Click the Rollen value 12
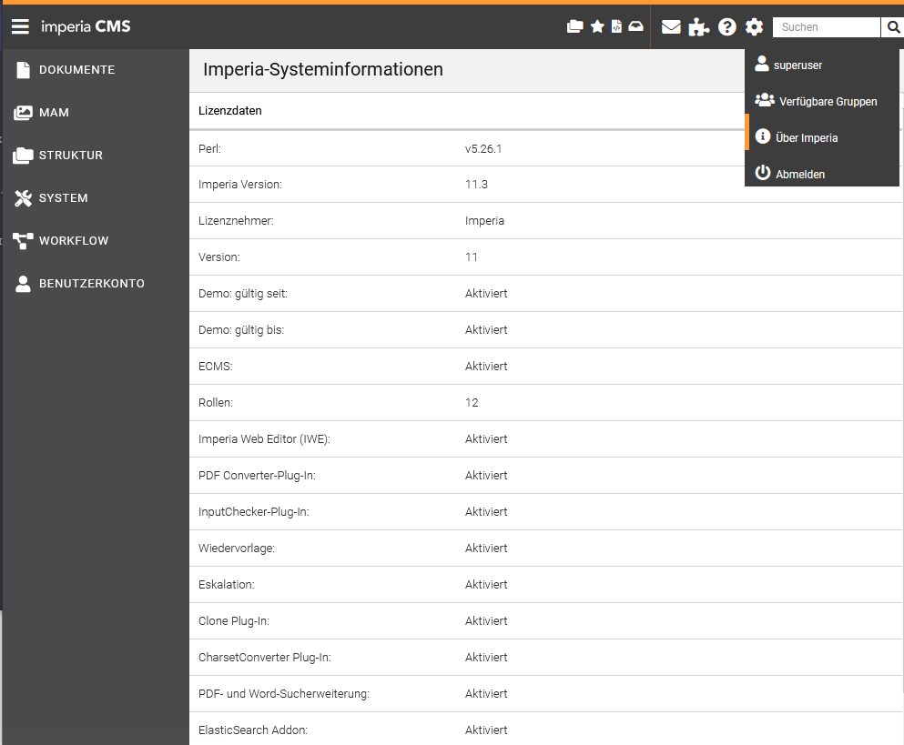Image resolution: width=904 pixels, height=745 pixels. pos(472,403)
